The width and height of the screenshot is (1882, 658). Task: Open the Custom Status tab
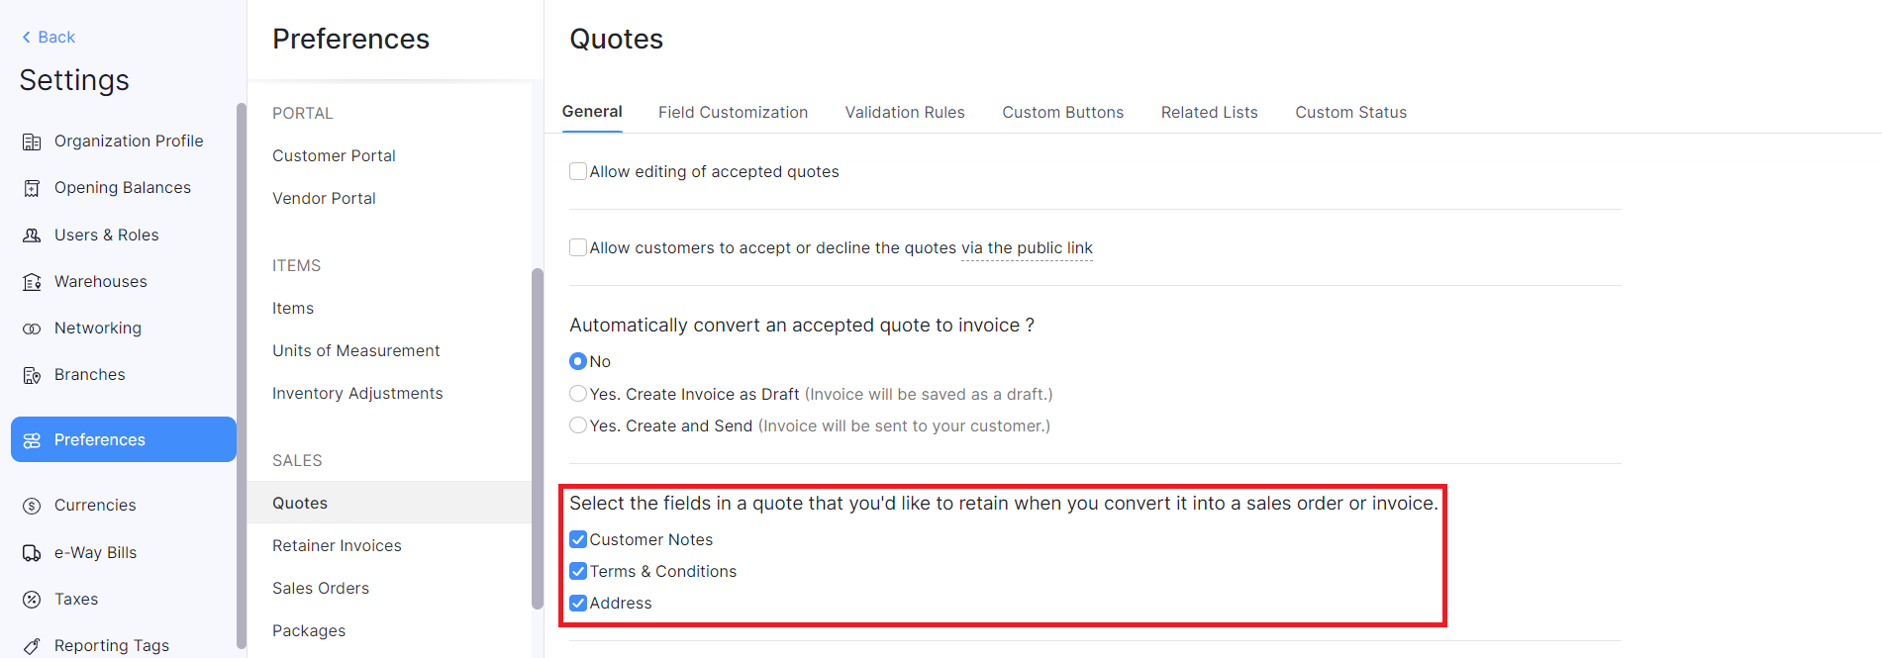pos(1350,112)
